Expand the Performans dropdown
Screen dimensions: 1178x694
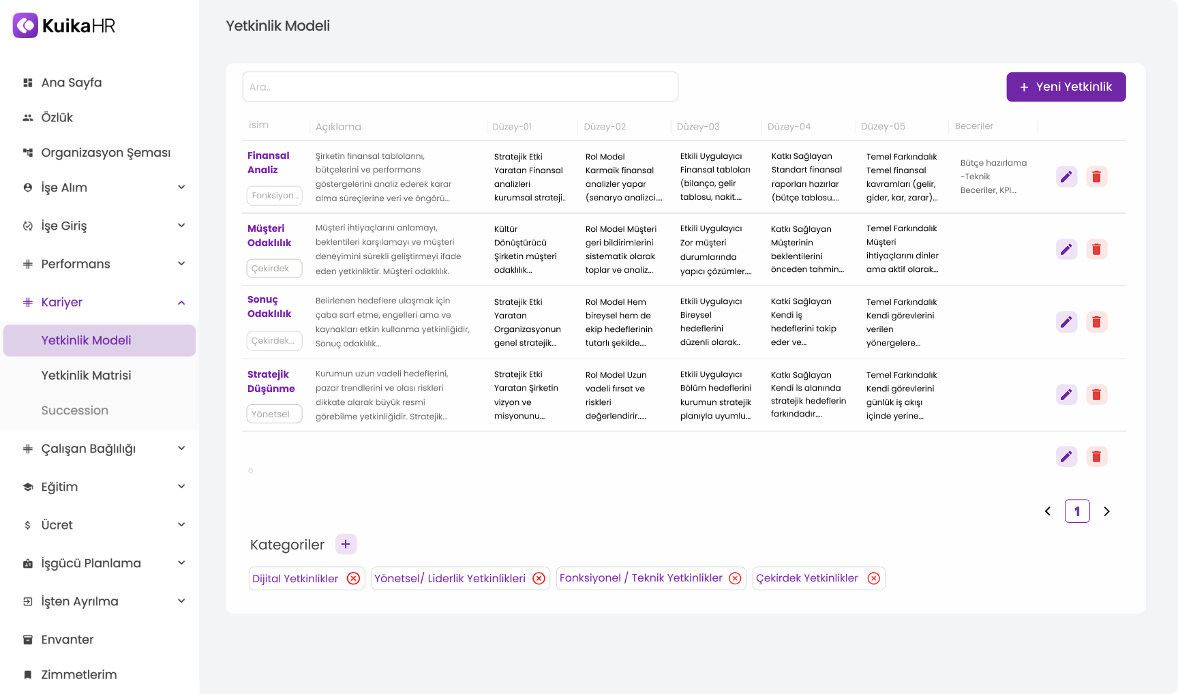tap(181, 263)
